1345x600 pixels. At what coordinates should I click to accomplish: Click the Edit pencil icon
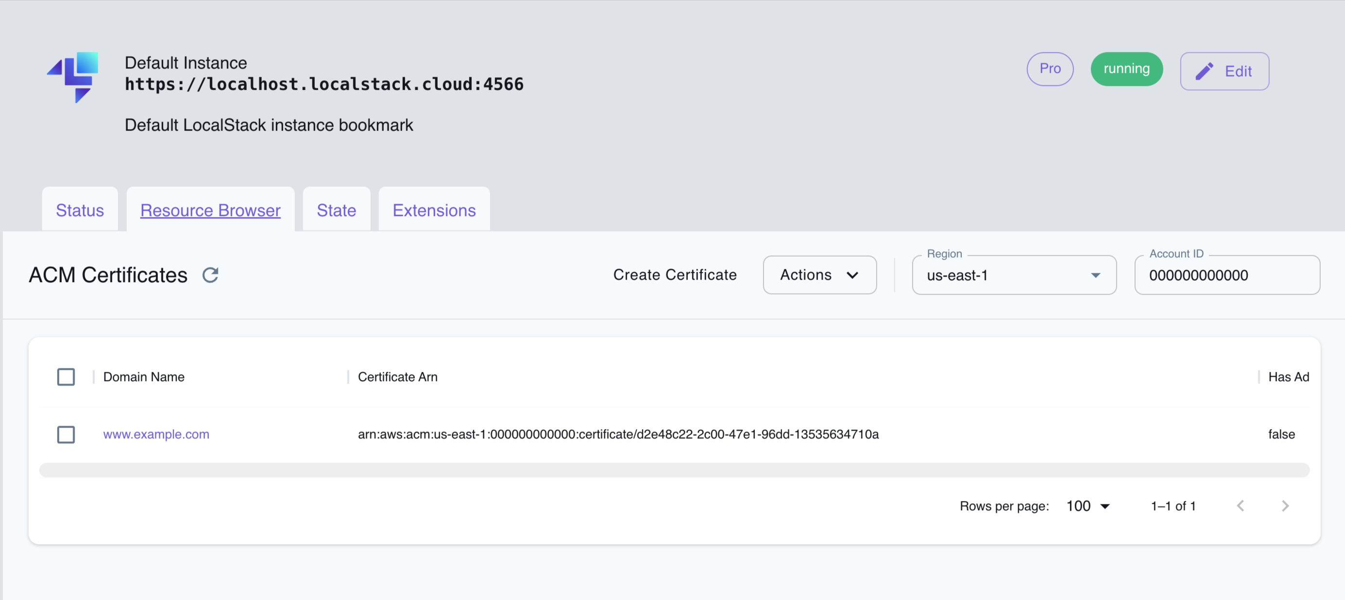1205,70
